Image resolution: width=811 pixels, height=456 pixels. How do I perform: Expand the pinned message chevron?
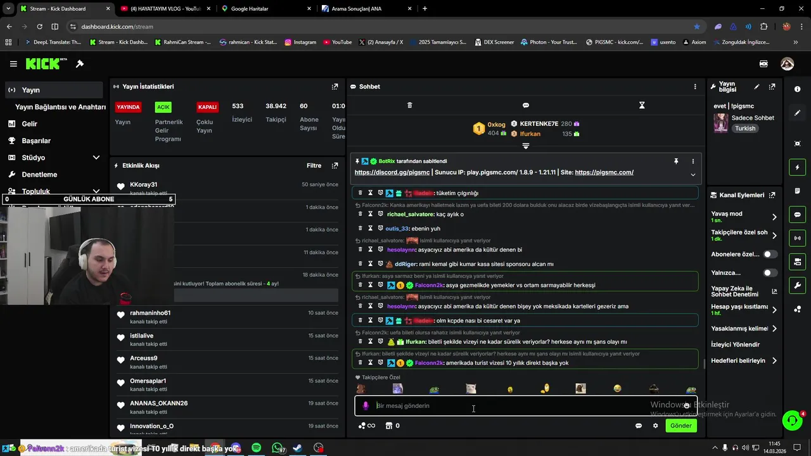pos(693,175)
